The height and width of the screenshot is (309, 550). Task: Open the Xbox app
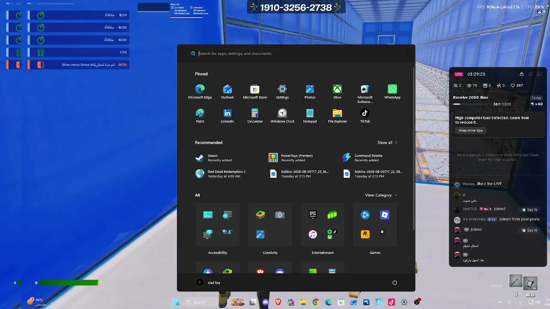click(337, 91)
